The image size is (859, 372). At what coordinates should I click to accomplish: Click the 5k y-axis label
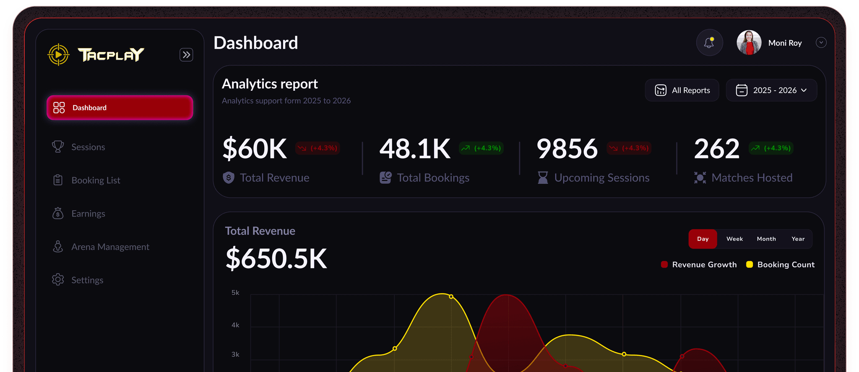(x=235, y=293)
